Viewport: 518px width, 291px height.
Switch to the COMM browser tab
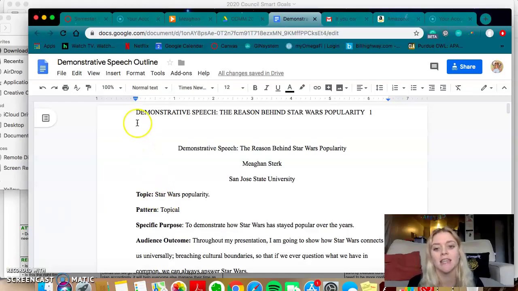(242, 19)
